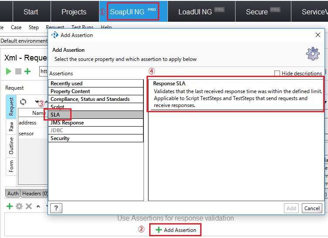This screenshot has height=238, width=328.
Task: Run the request with the green play icon
Action: (x=8, y=71)
